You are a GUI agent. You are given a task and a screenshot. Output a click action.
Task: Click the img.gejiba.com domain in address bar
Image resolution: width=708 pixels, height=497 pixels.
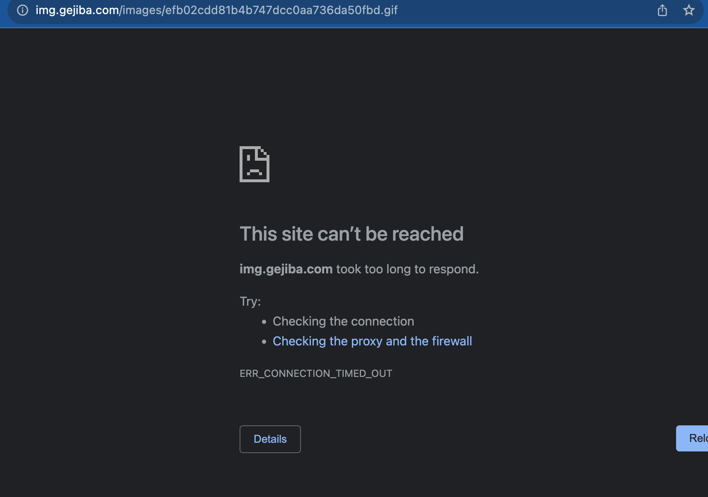click(77, 10)
